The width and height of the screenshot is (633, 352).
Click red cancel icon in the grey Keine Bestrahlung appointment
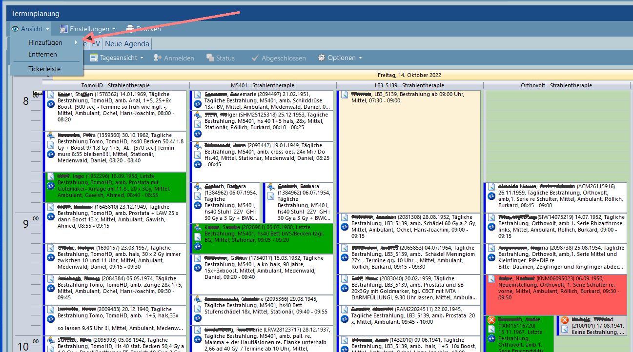point(565,320)
